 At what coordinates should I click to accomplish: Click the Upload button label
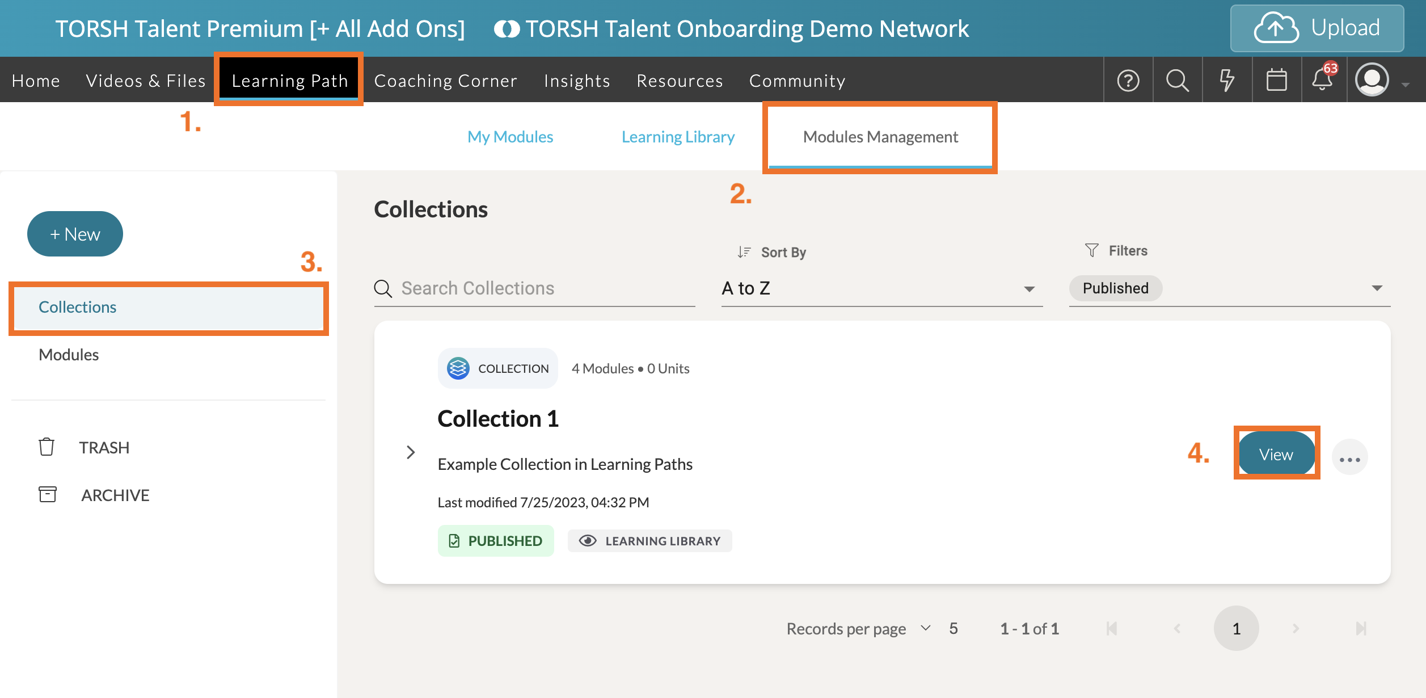click(1345, 27)
